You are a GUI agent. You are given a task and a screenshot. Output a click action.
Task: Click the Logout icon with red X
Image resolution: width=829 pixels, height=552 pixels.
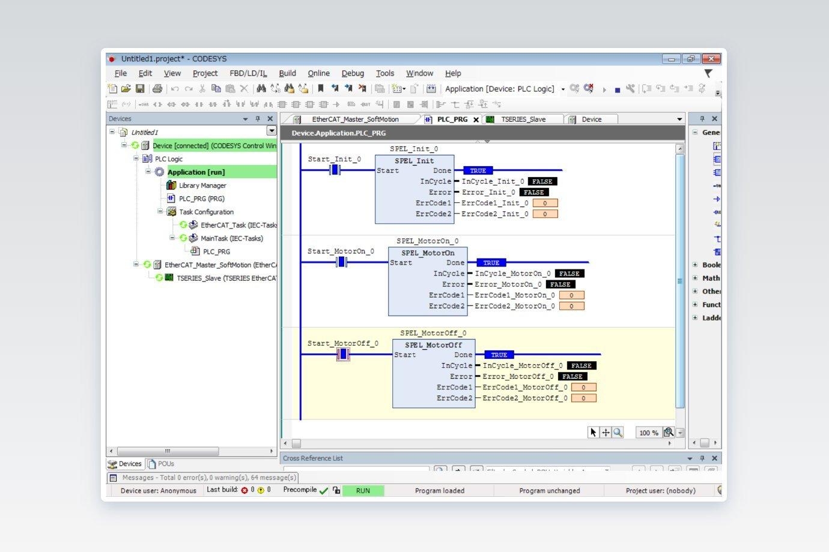tap(589, 89)
